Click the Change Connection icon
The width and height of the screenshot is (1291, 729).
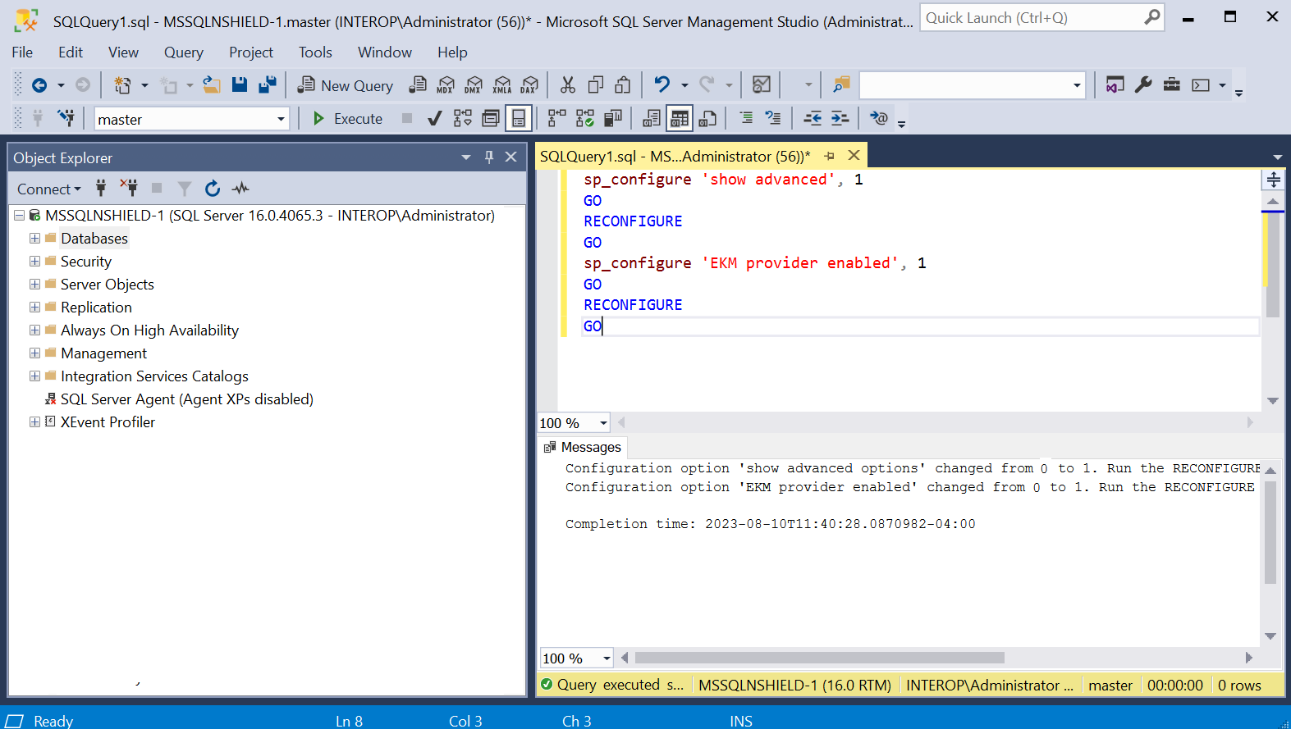67,118
